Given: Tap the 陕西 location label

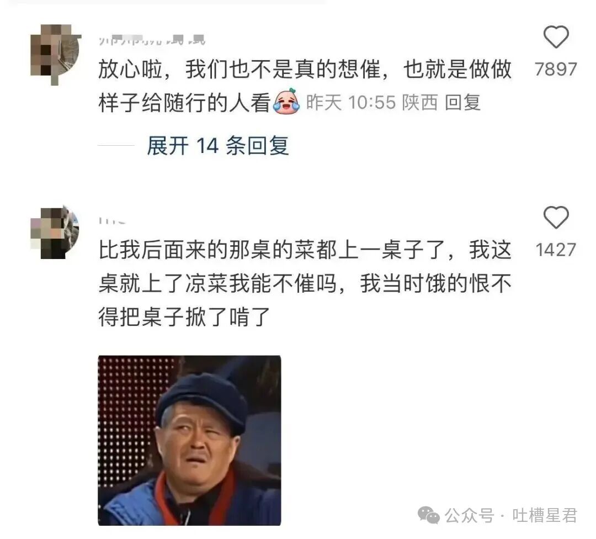Looking at the screenshot, I should [x=420, y=103].
